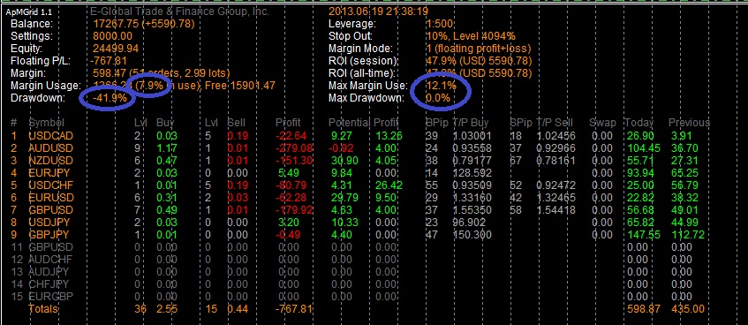This screenshot has height=325, width=748.
Task: Click the "Symbol" column header
Action: coord(46,123)
